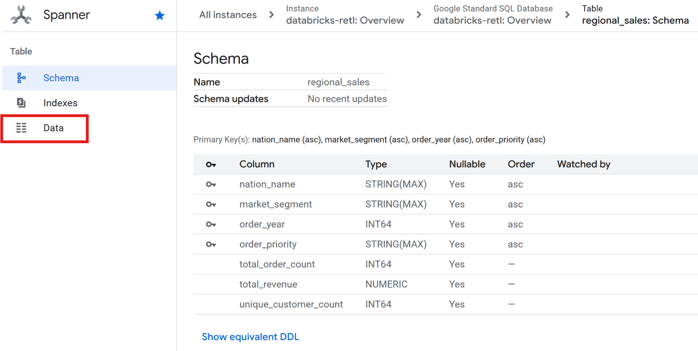This screenshot has height=351, width=698.
Task: Click the key icon beside market_segment
Action: click(211, 204)
